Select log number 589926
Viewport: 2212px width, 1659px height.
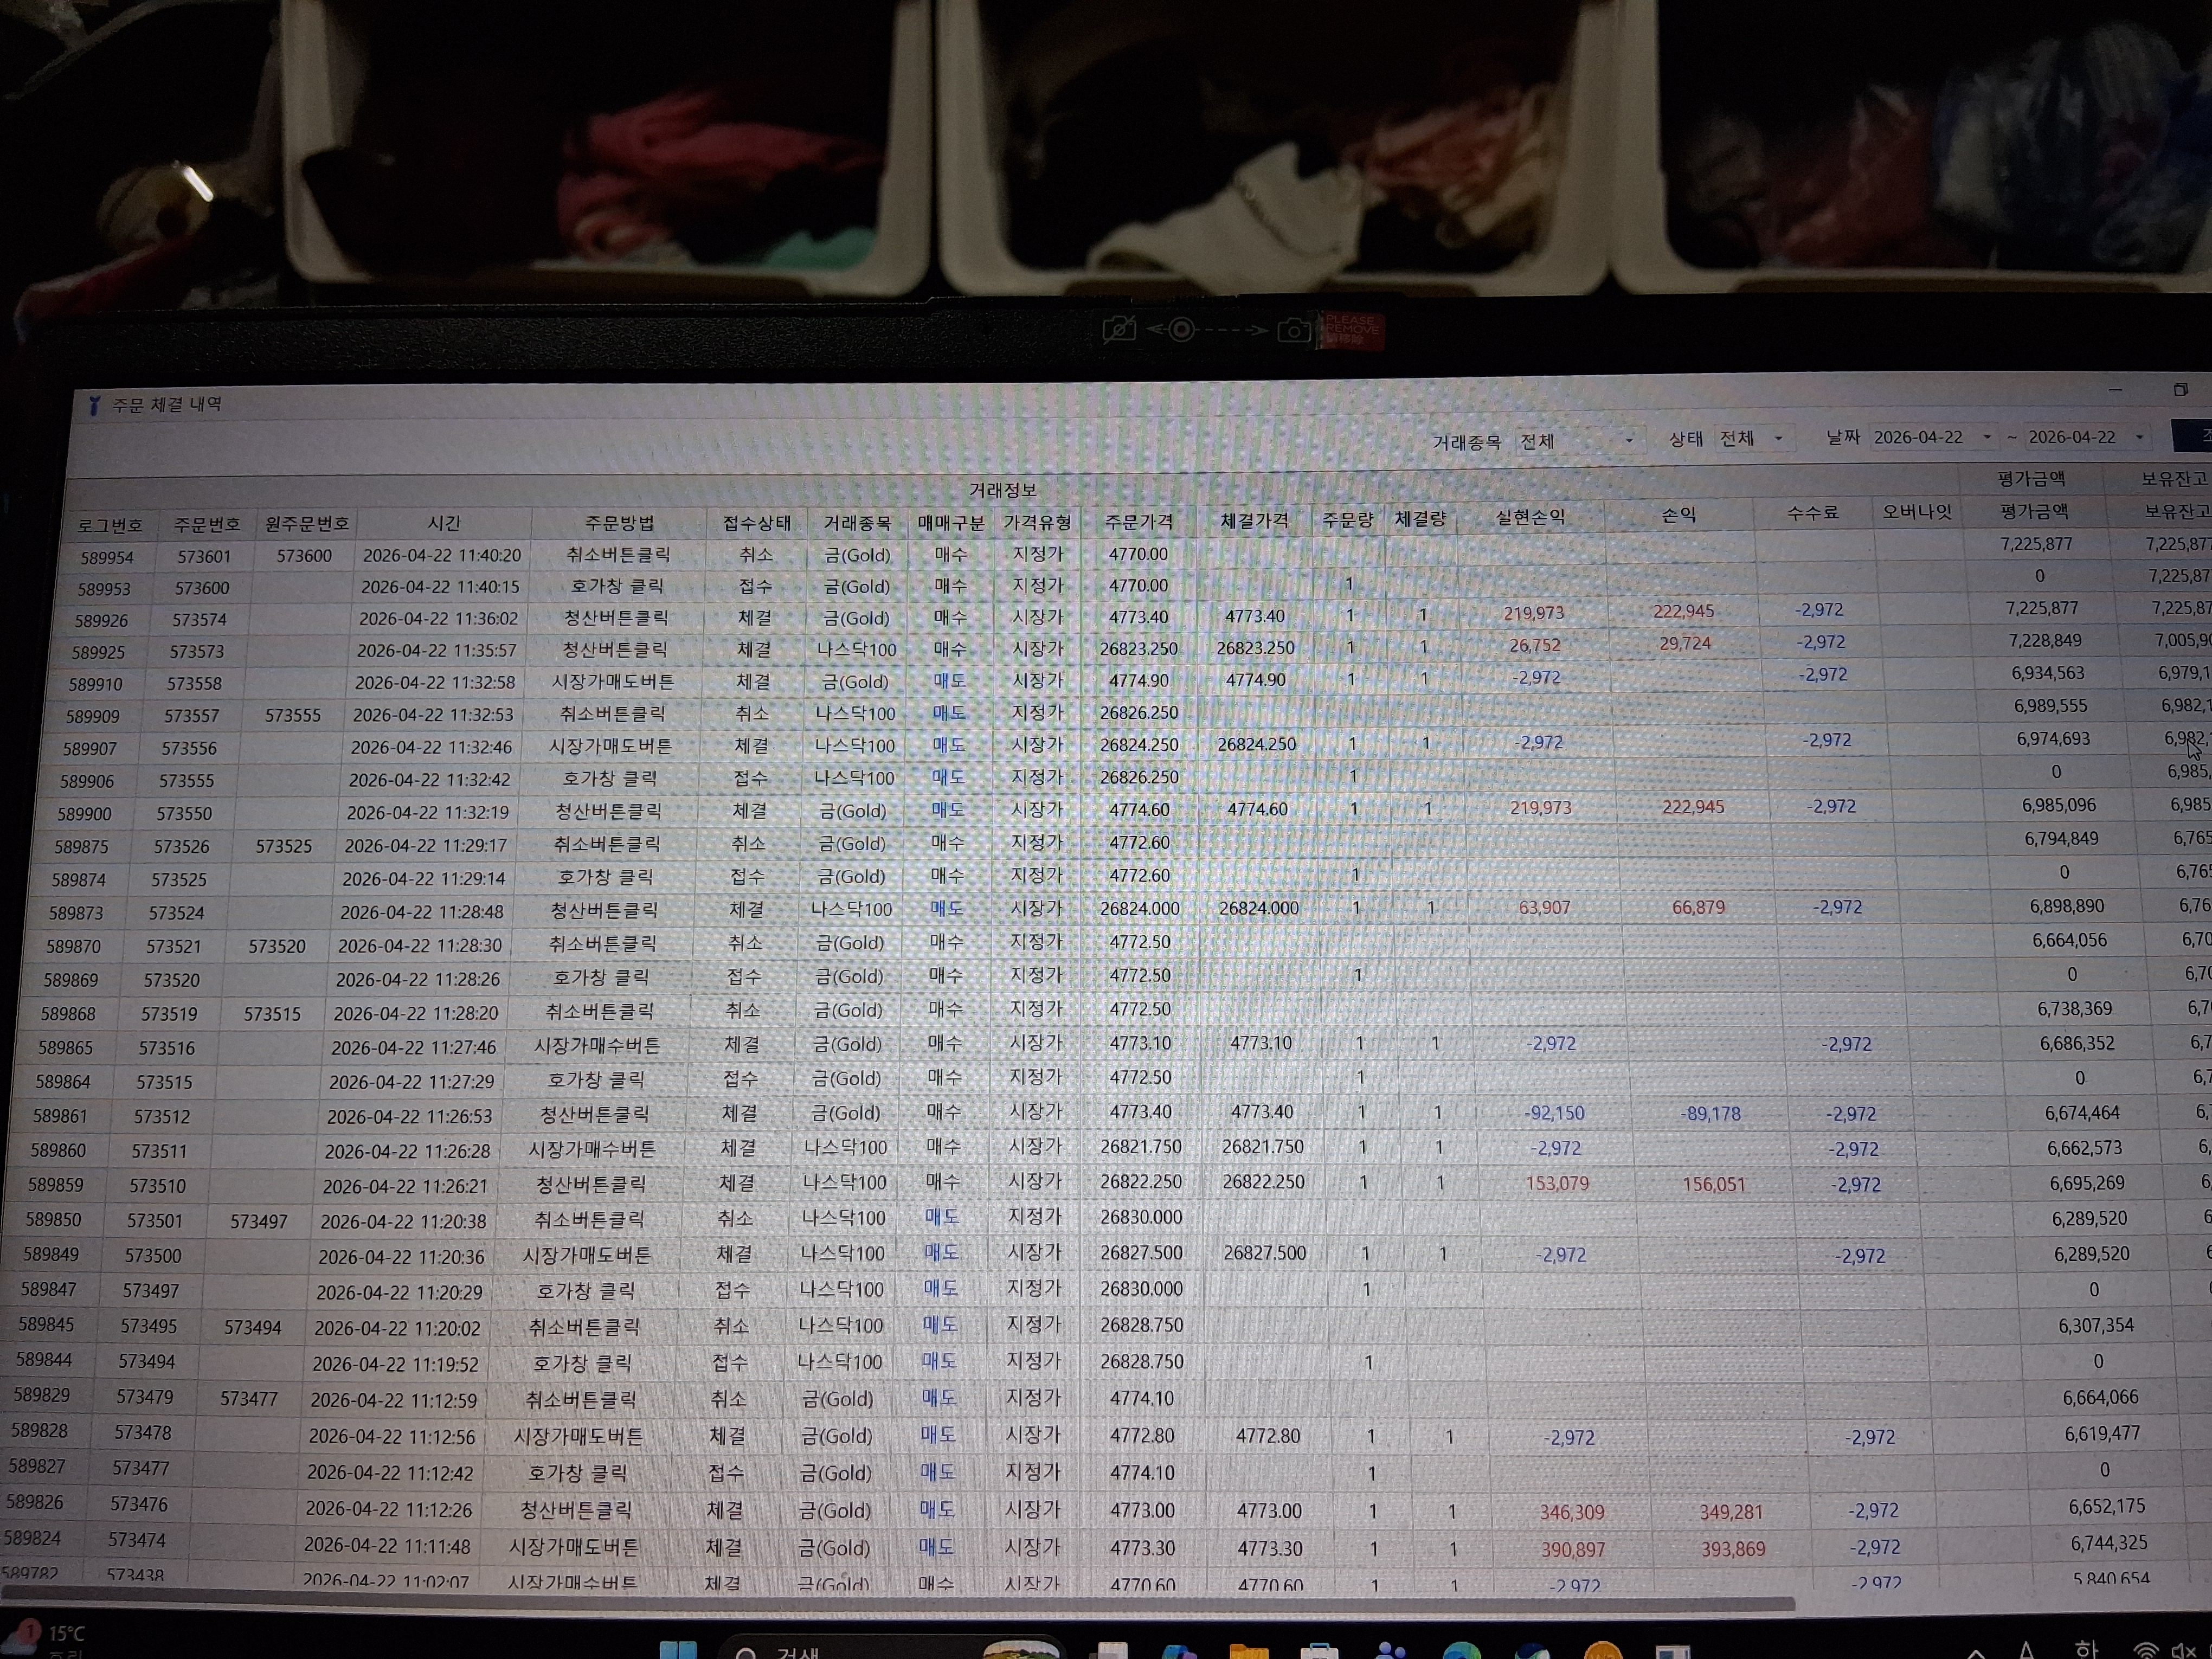point(101,620)
